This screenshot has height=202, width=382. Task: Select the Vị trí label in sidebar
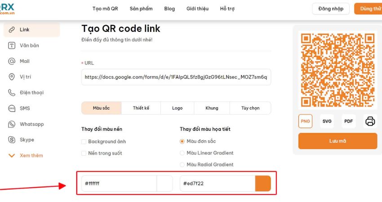click(25, 77)
